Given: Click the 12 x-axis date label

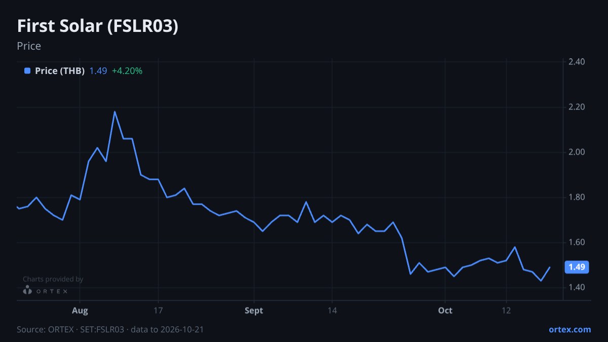Looking at the screenshot, I should coord(506,311).
